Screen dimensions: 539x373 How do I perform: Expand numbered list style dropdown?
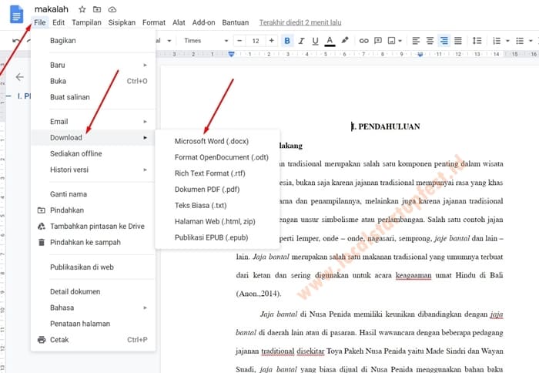[x=507, y=41]
